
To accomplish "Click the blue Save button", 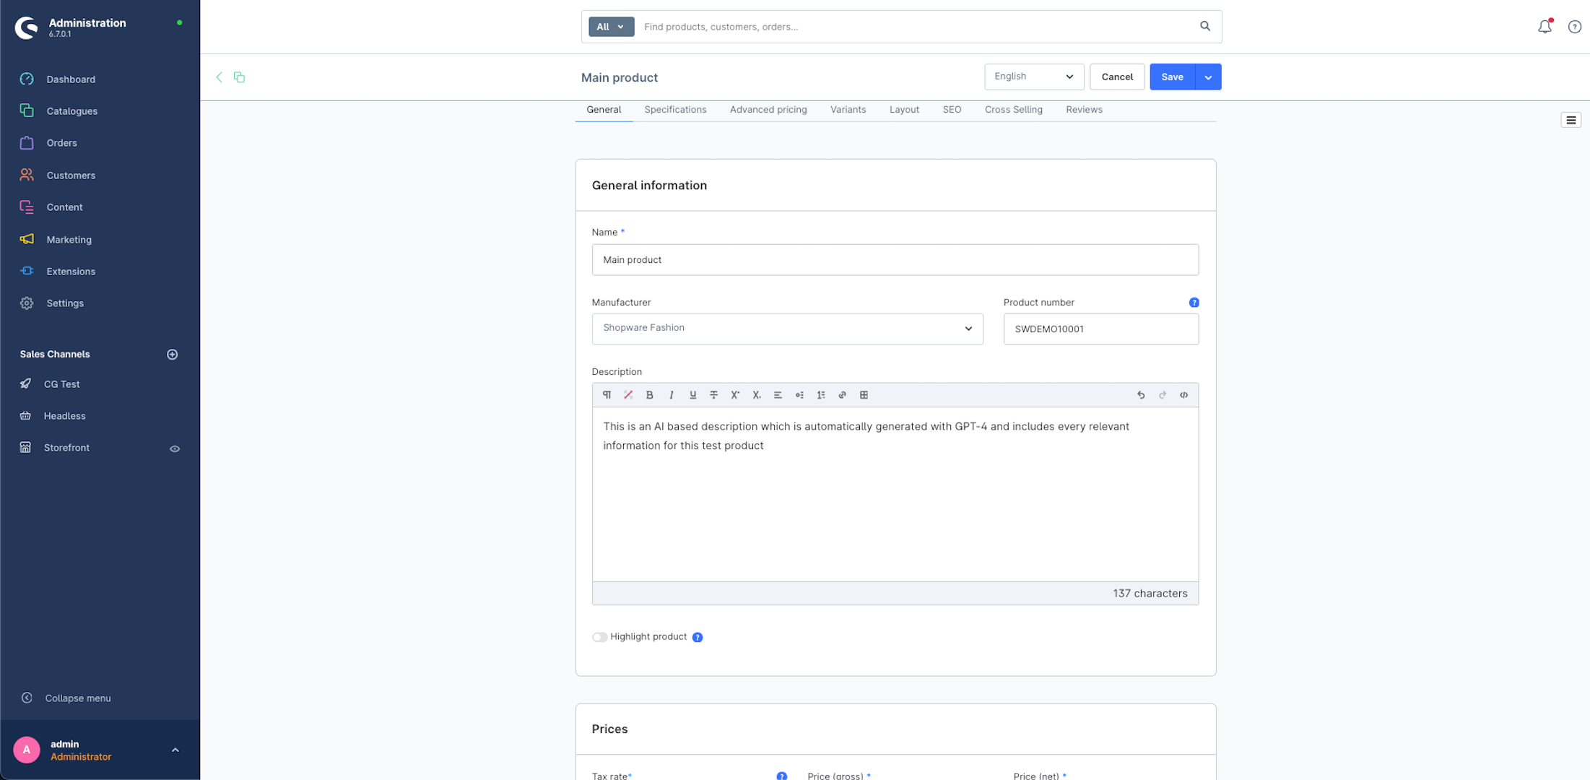I will tap(1173, 77).
